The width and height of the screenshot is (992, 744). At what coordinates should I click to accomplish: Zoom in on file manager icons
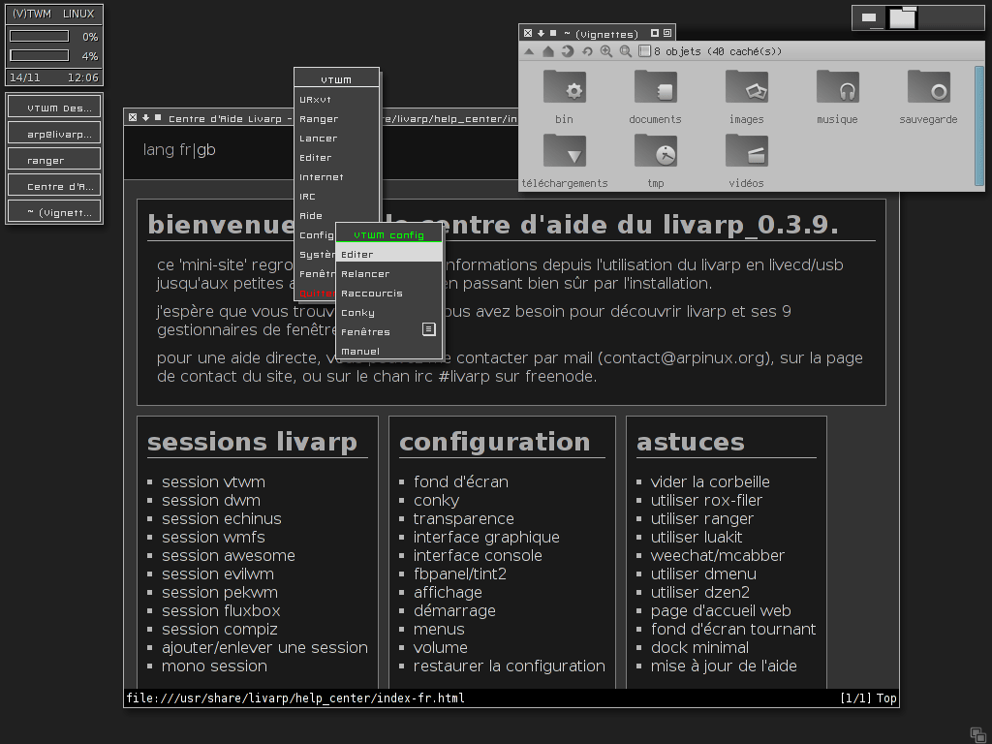pyautogui.click(x=606, y=51)
